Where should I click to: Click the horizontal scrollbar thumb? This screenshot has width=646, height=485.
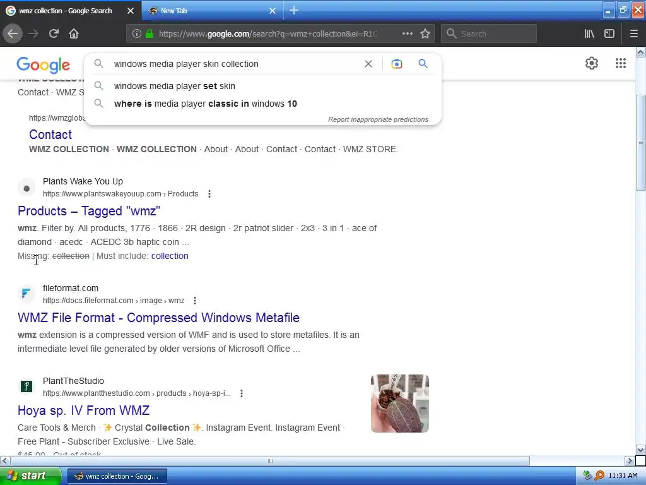click(270, 460)
